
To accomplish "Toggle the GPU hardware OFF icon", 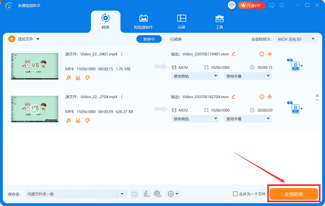I will click(x=158, y=194).
